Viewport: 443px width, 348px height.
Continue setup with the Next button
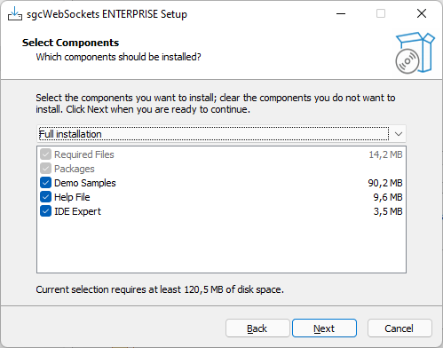coord(324,328)
